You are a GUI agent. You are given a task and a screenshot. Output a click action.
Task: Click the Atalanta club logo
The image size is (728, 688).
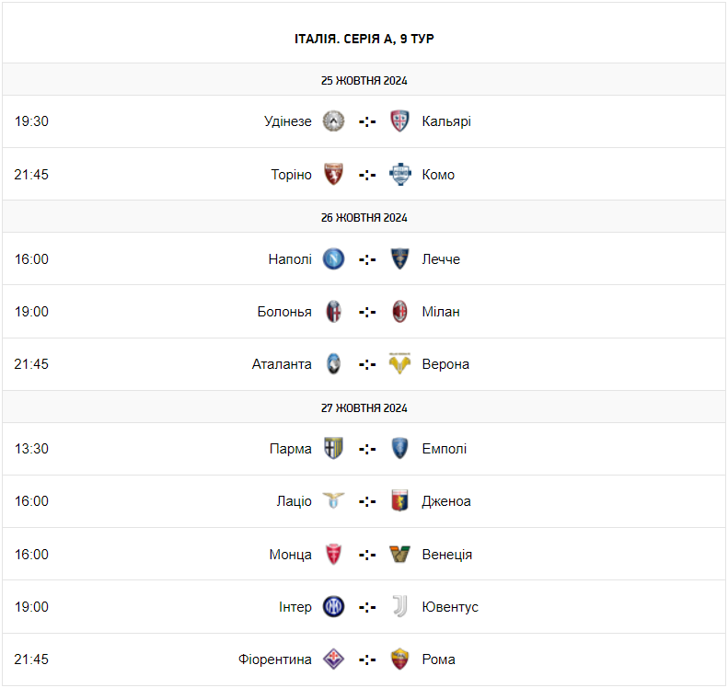[x=333, y=364]
